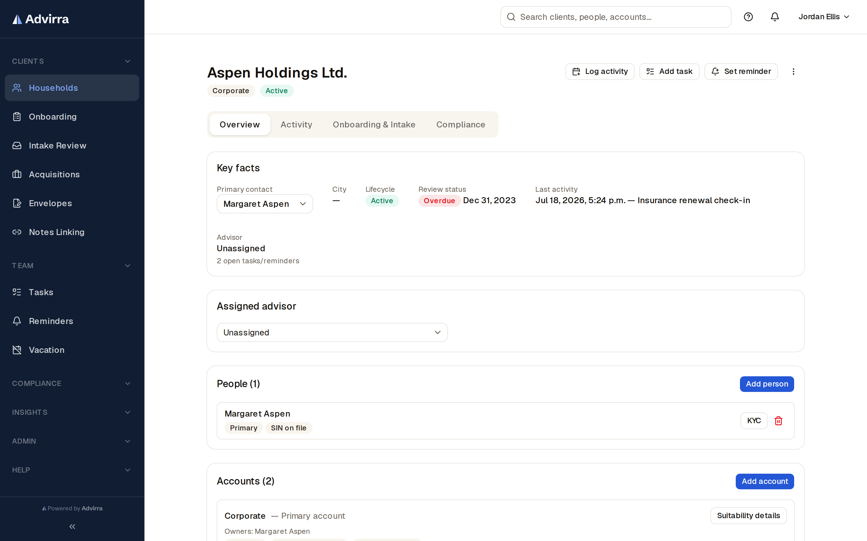The height and width of the screenshot is (541, 867).
Task: Click the search magnifier icon
Action: pyautogui.click(x=511, y=17)
